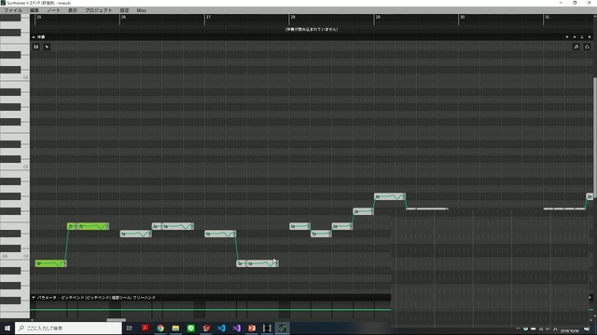The height and width of the screenshot is (335, 597).
Task: Click the Windows search input box
Action: pyautogui.click(x=68, y=328)
